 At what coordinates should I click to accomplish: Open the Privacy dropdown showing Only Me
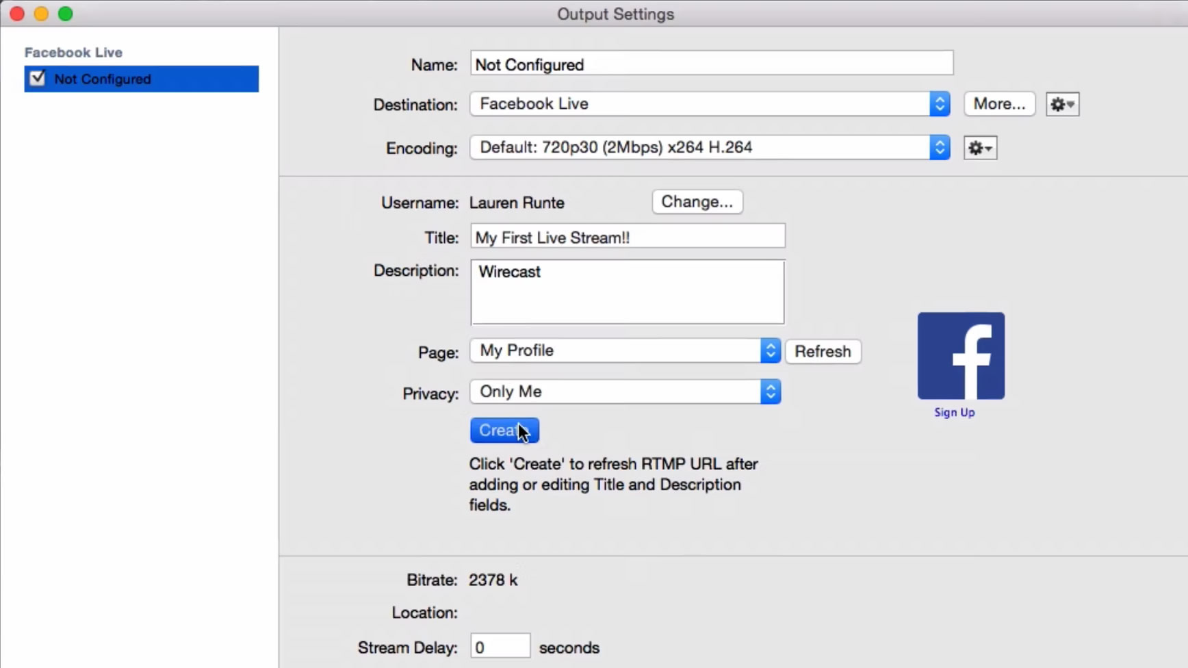pyautogui.click(x=625, y=391)
